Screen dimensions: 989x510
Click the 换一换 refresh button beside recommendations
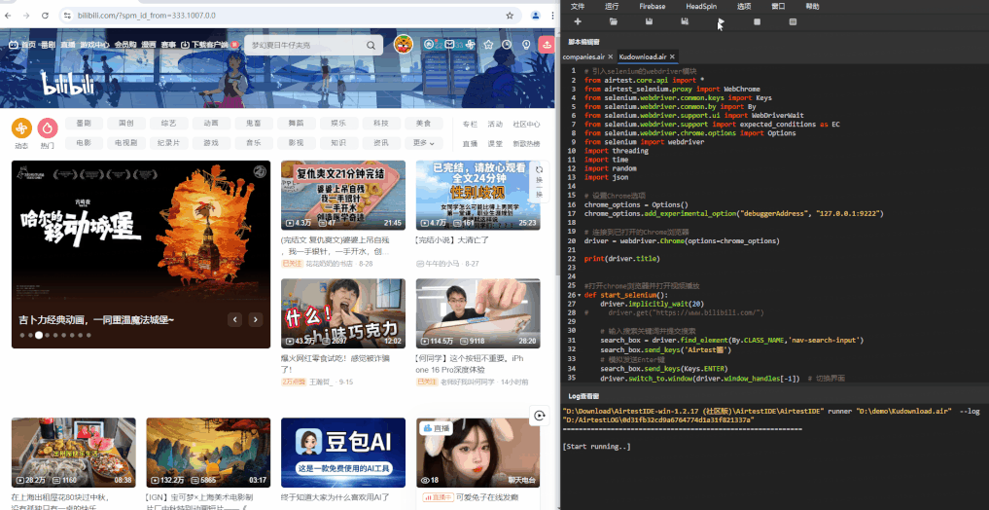pos(540,183)
